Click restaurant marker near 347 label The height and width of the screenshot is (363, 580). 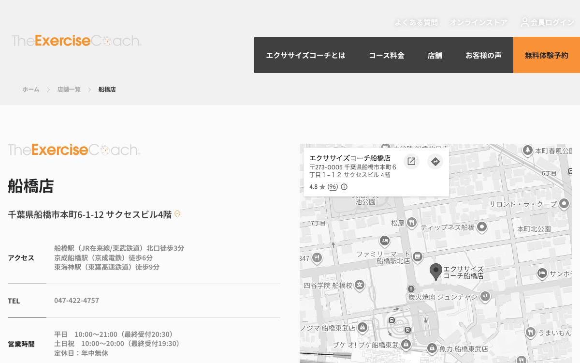(x=317, y=258)
